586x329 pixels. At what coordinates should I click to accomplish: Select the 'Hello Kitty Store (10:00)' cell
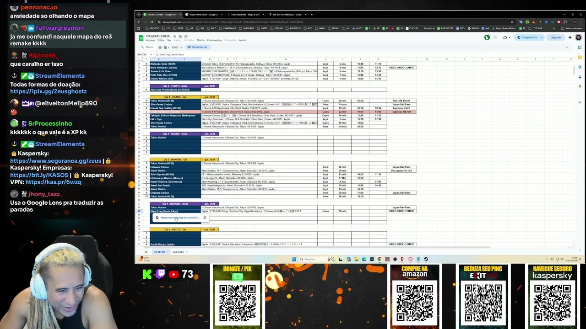pyautogui.click(x=175, y=75)
